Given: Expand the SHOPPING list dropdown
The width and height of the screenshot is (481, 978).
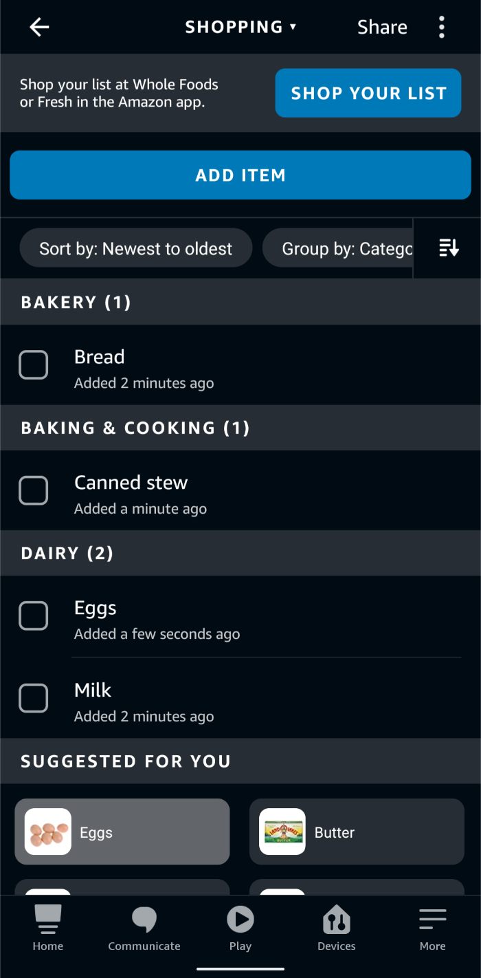Looking at the screenshot, I should (x=240, y=28).
